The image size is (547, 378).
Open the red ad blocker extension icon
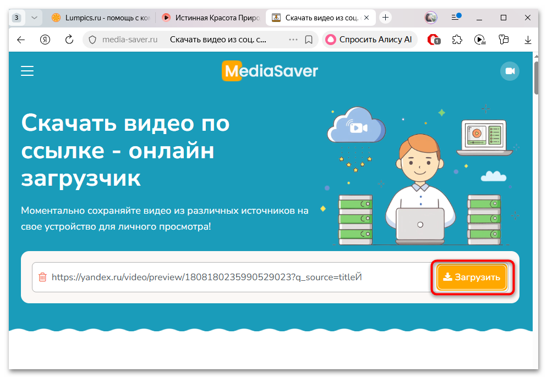[x=434, y=40]
